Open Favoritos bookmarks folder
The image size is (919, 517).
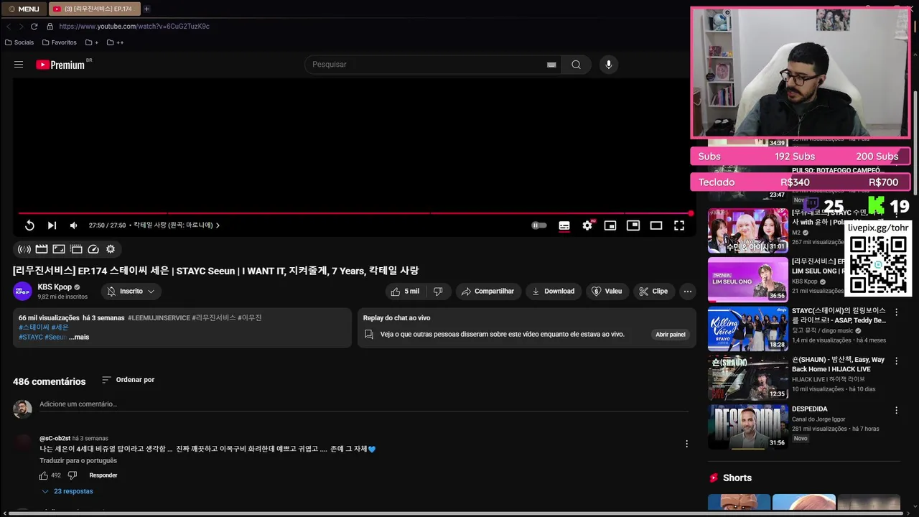click(60, 42)
